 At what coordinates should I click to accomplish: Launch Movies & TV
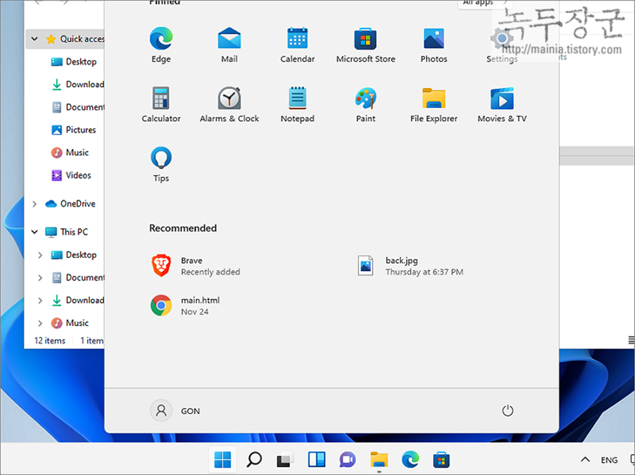click(x=501, y=105)
